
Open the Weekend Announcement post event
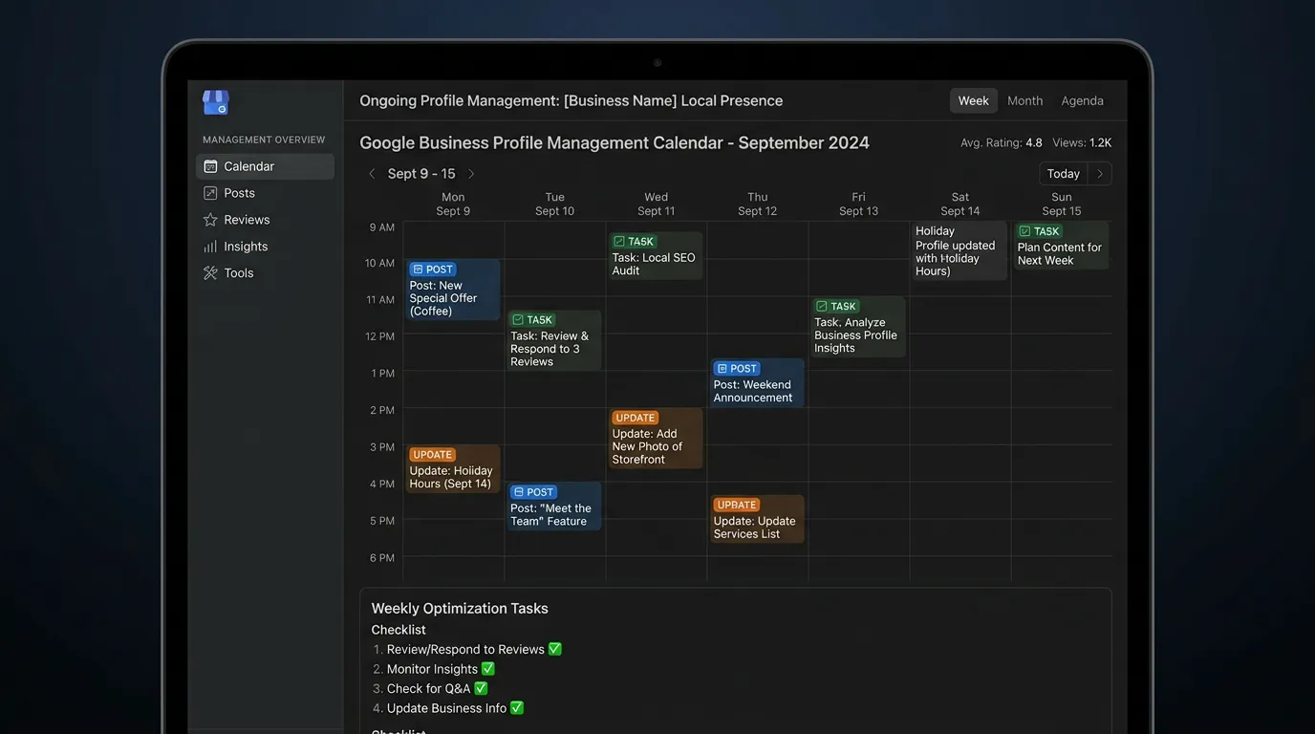tap(757, 383)
